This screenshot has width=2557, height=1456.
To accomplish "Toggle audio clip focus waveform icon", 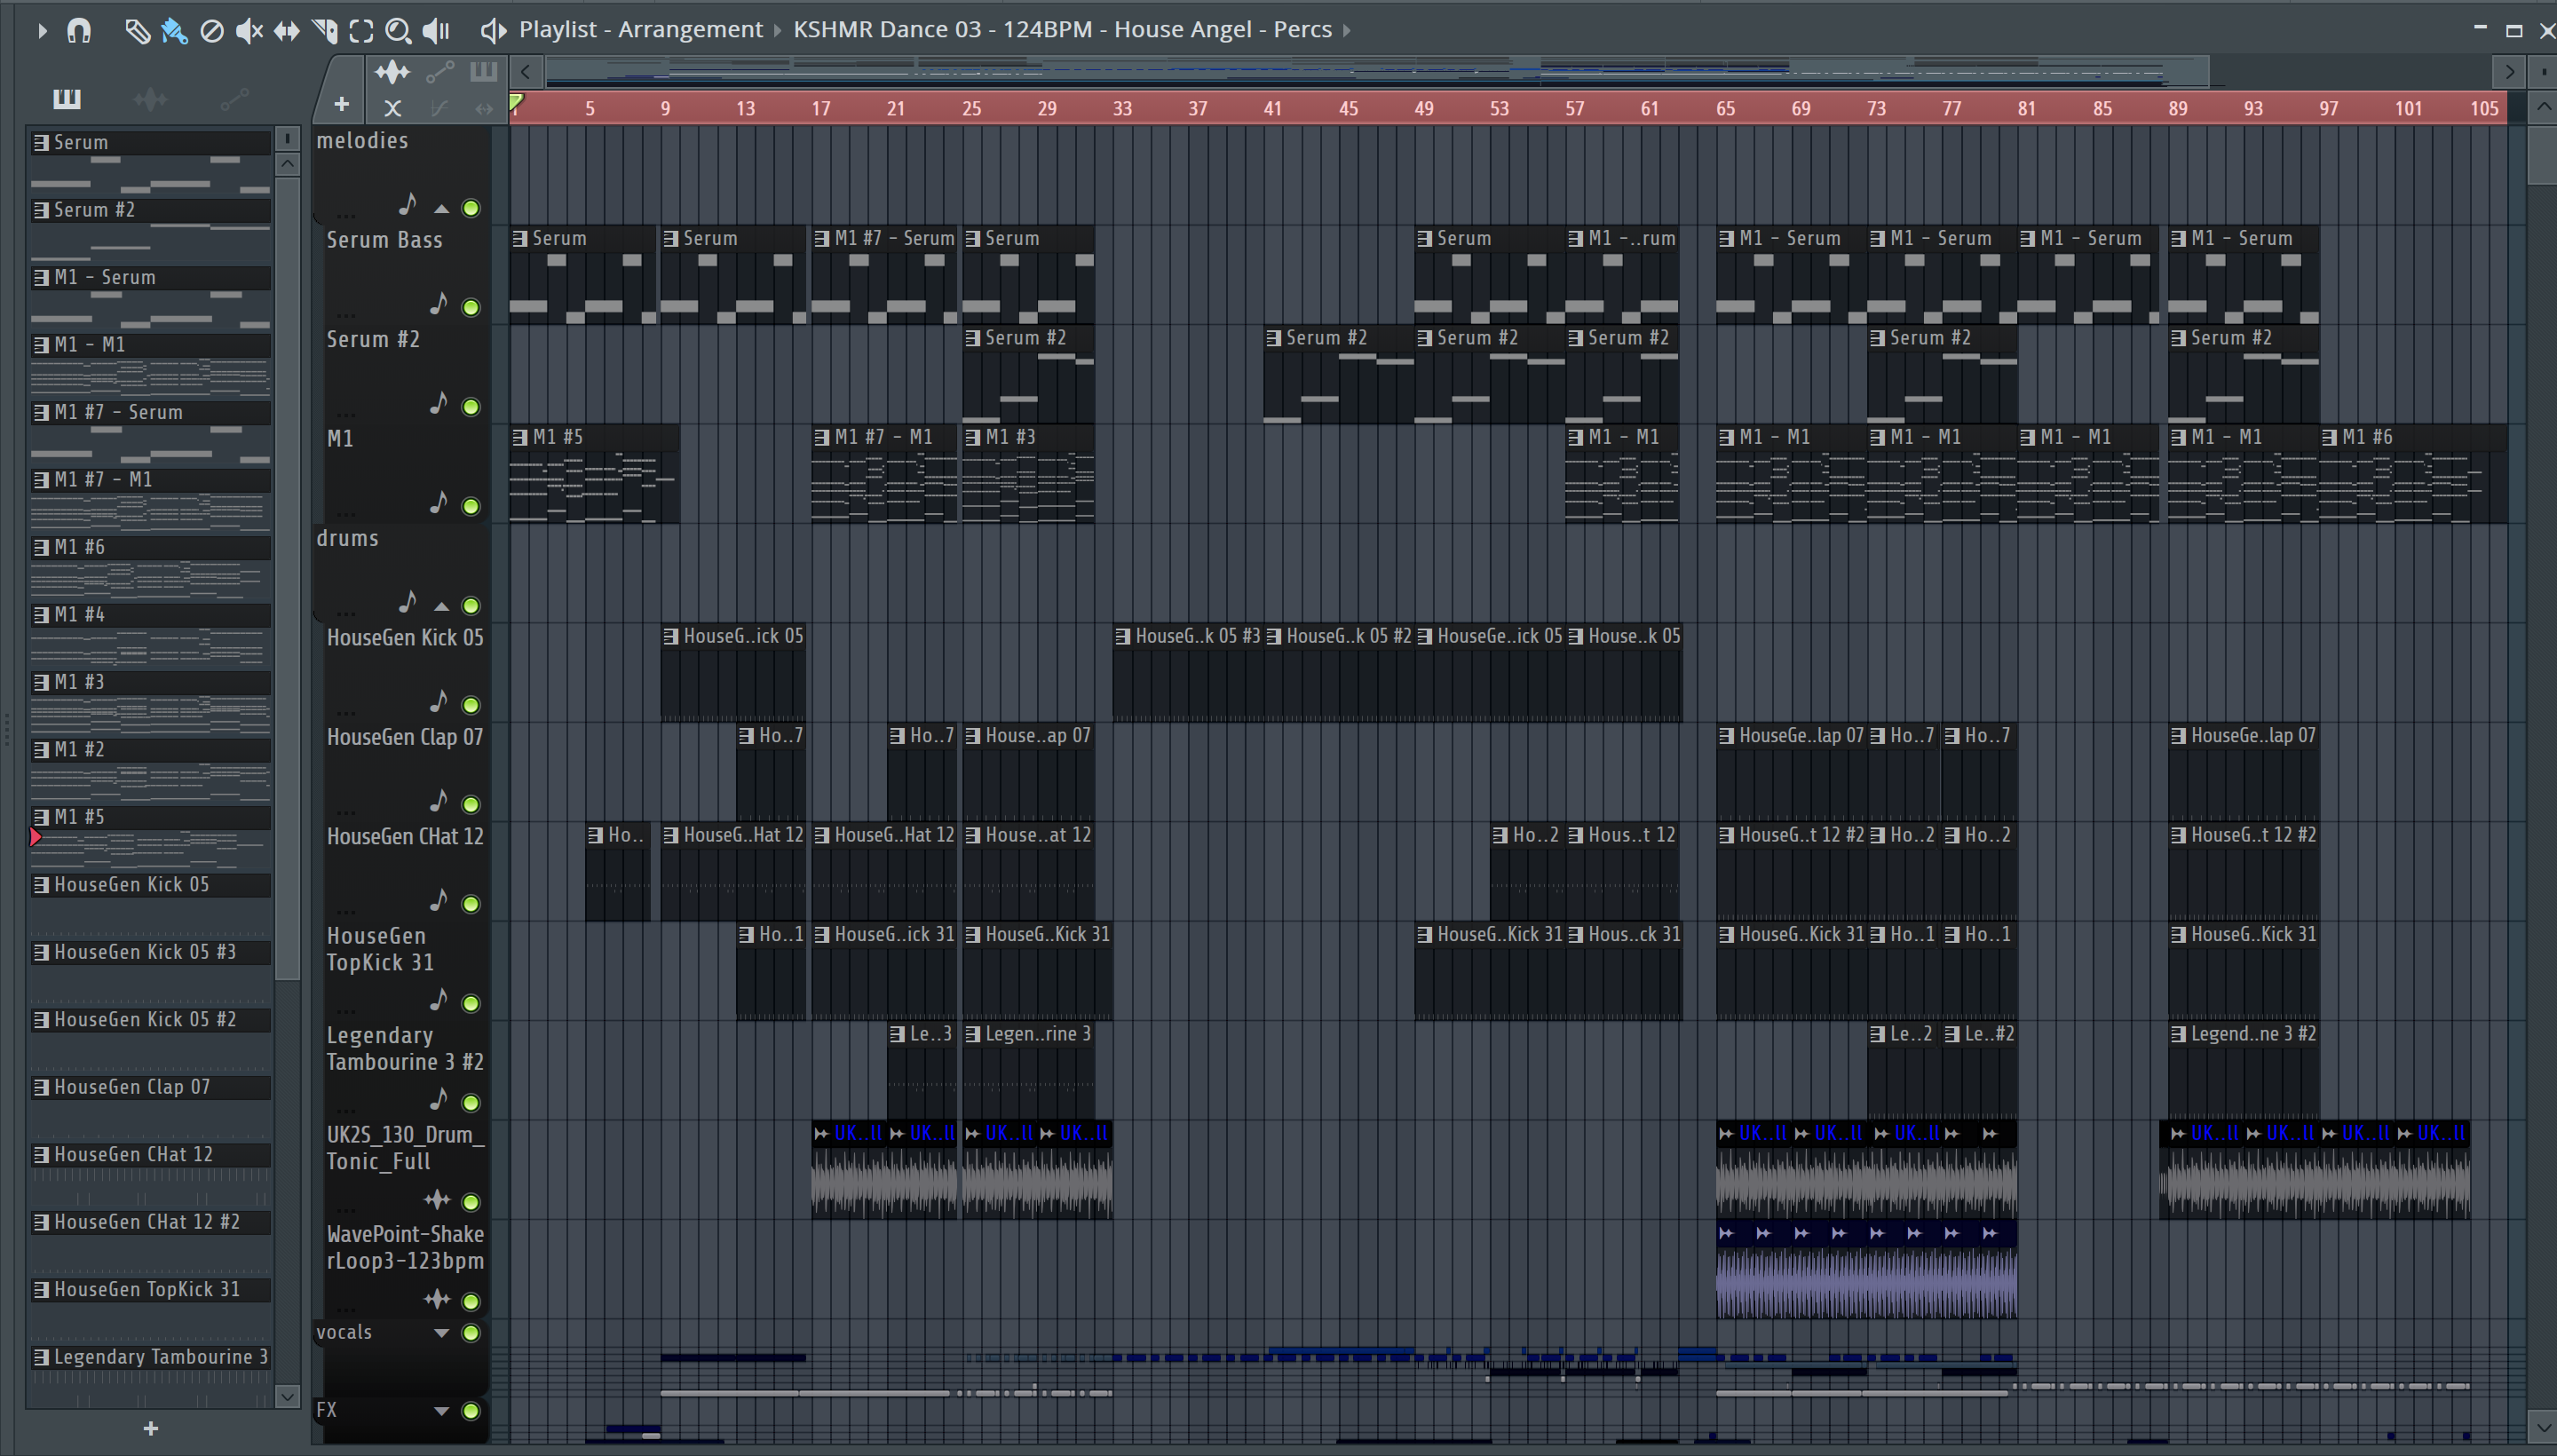I will (x=392, y=72).
